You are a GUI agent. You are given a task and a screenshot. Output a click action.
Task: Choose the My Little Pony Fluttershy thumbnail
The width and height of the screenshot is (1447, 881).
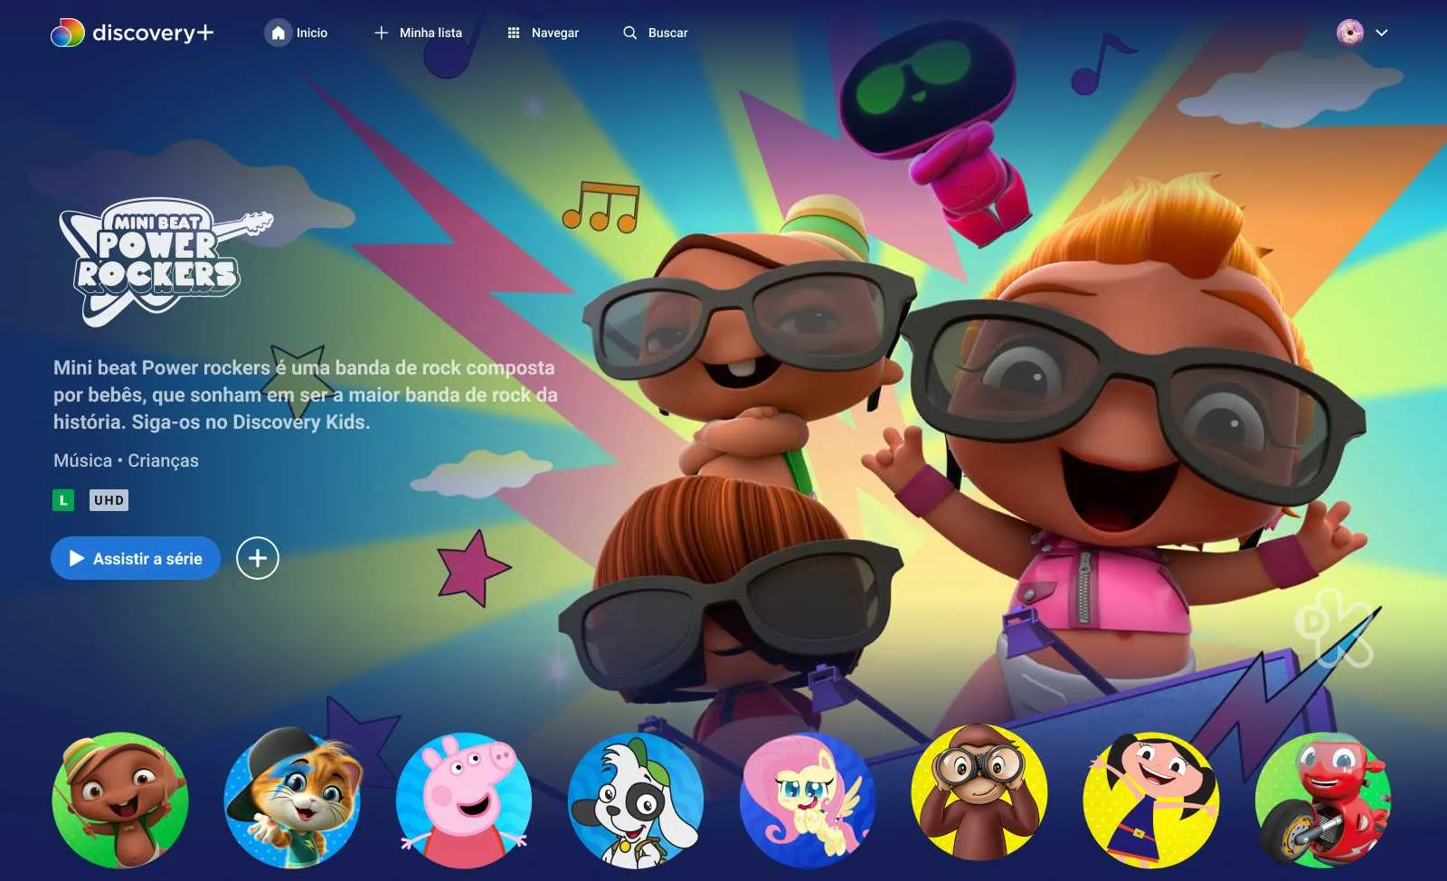(x=808, y=800)
